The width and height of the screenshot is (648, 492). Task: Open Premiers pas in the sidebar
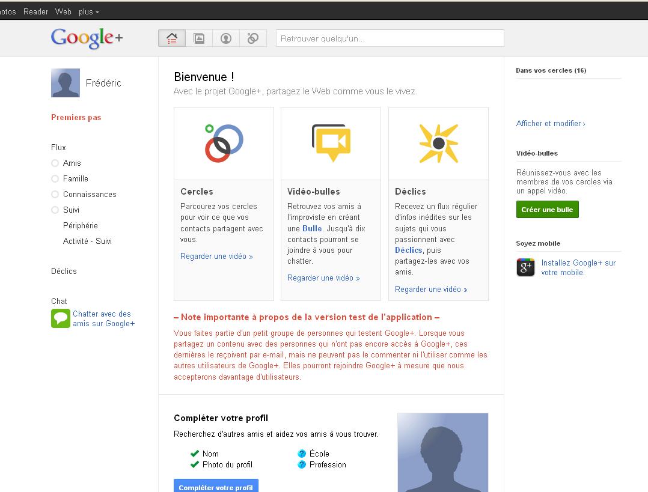[x=76, y=117]
